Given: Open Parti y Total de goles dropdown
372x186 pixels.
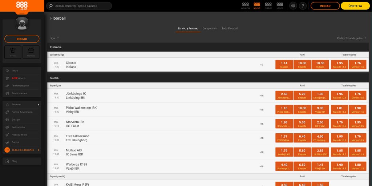Looking at the screenshot, I should pyautogui.click(x=352, y=38).
